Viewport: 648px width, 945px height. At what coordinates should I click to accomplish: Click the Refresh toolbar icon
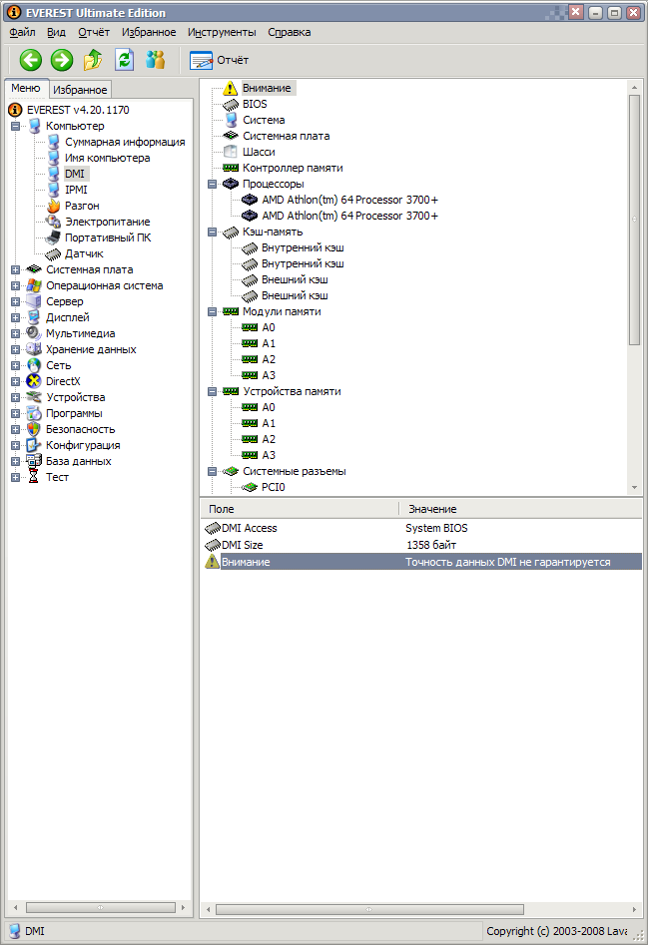click(124, 60)
